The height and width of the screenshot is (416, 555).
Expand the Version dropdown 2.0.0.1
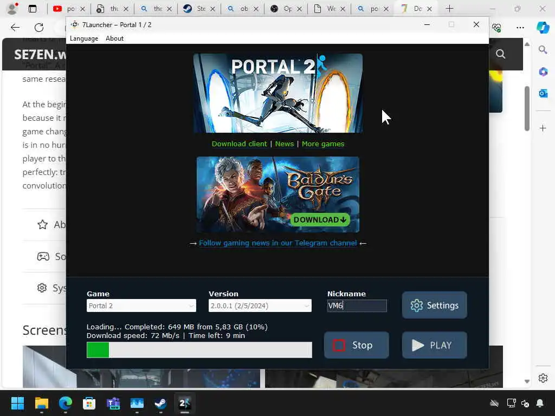(260, 305)
